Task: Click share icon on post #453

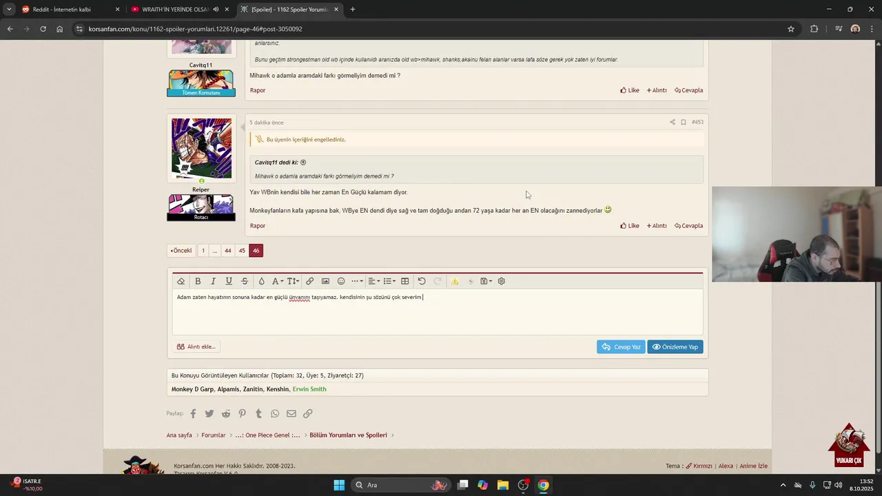Action: pos(673,122)
